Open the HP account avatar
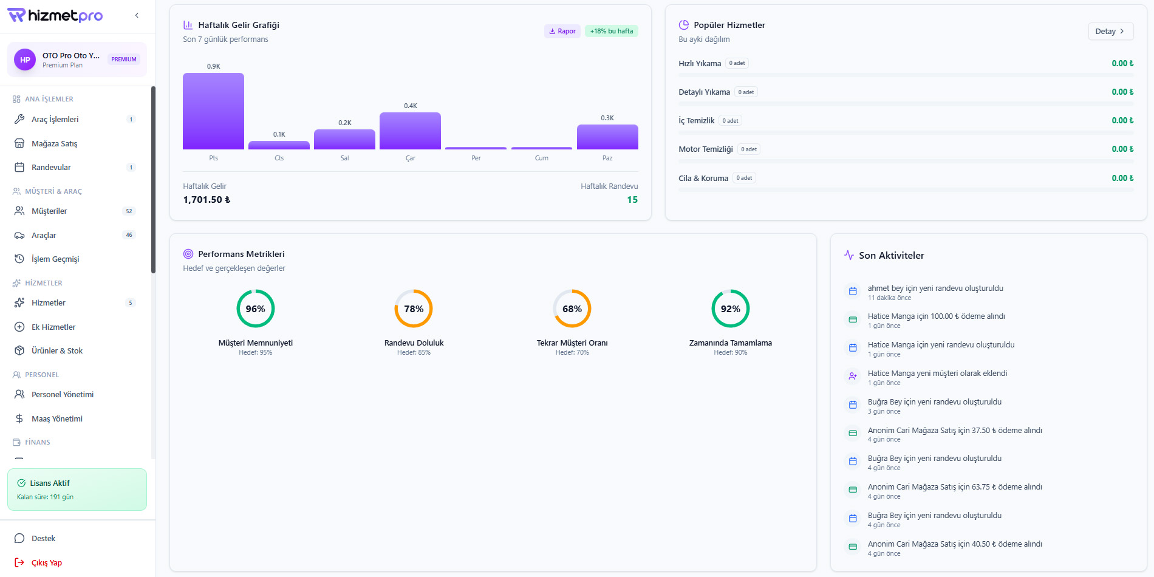Image resolution: width=1154 pixels, height=577 pixels. tap(25, 60)
